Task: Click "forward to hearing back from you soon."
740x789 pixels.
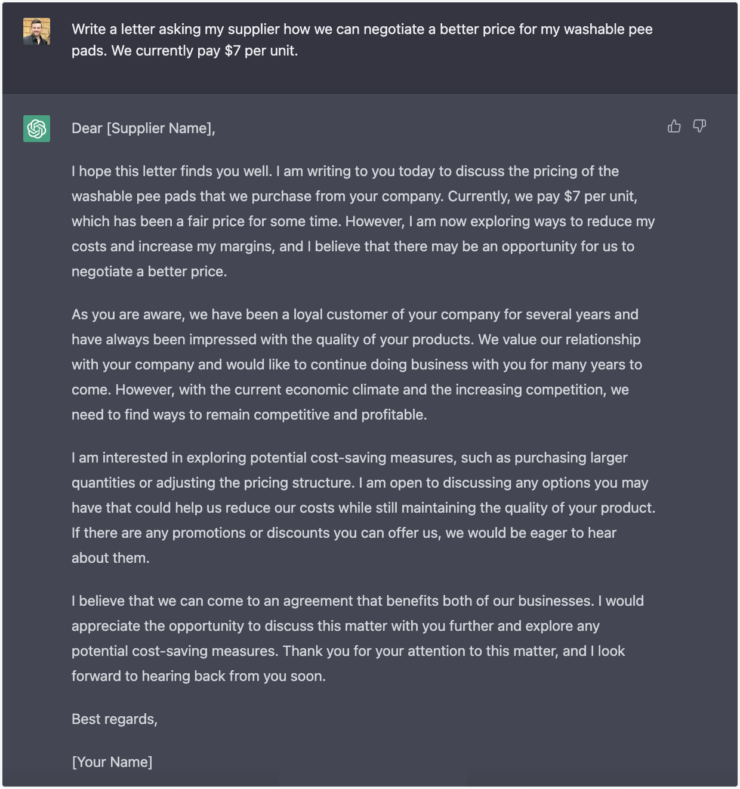Action: [199, 676]
